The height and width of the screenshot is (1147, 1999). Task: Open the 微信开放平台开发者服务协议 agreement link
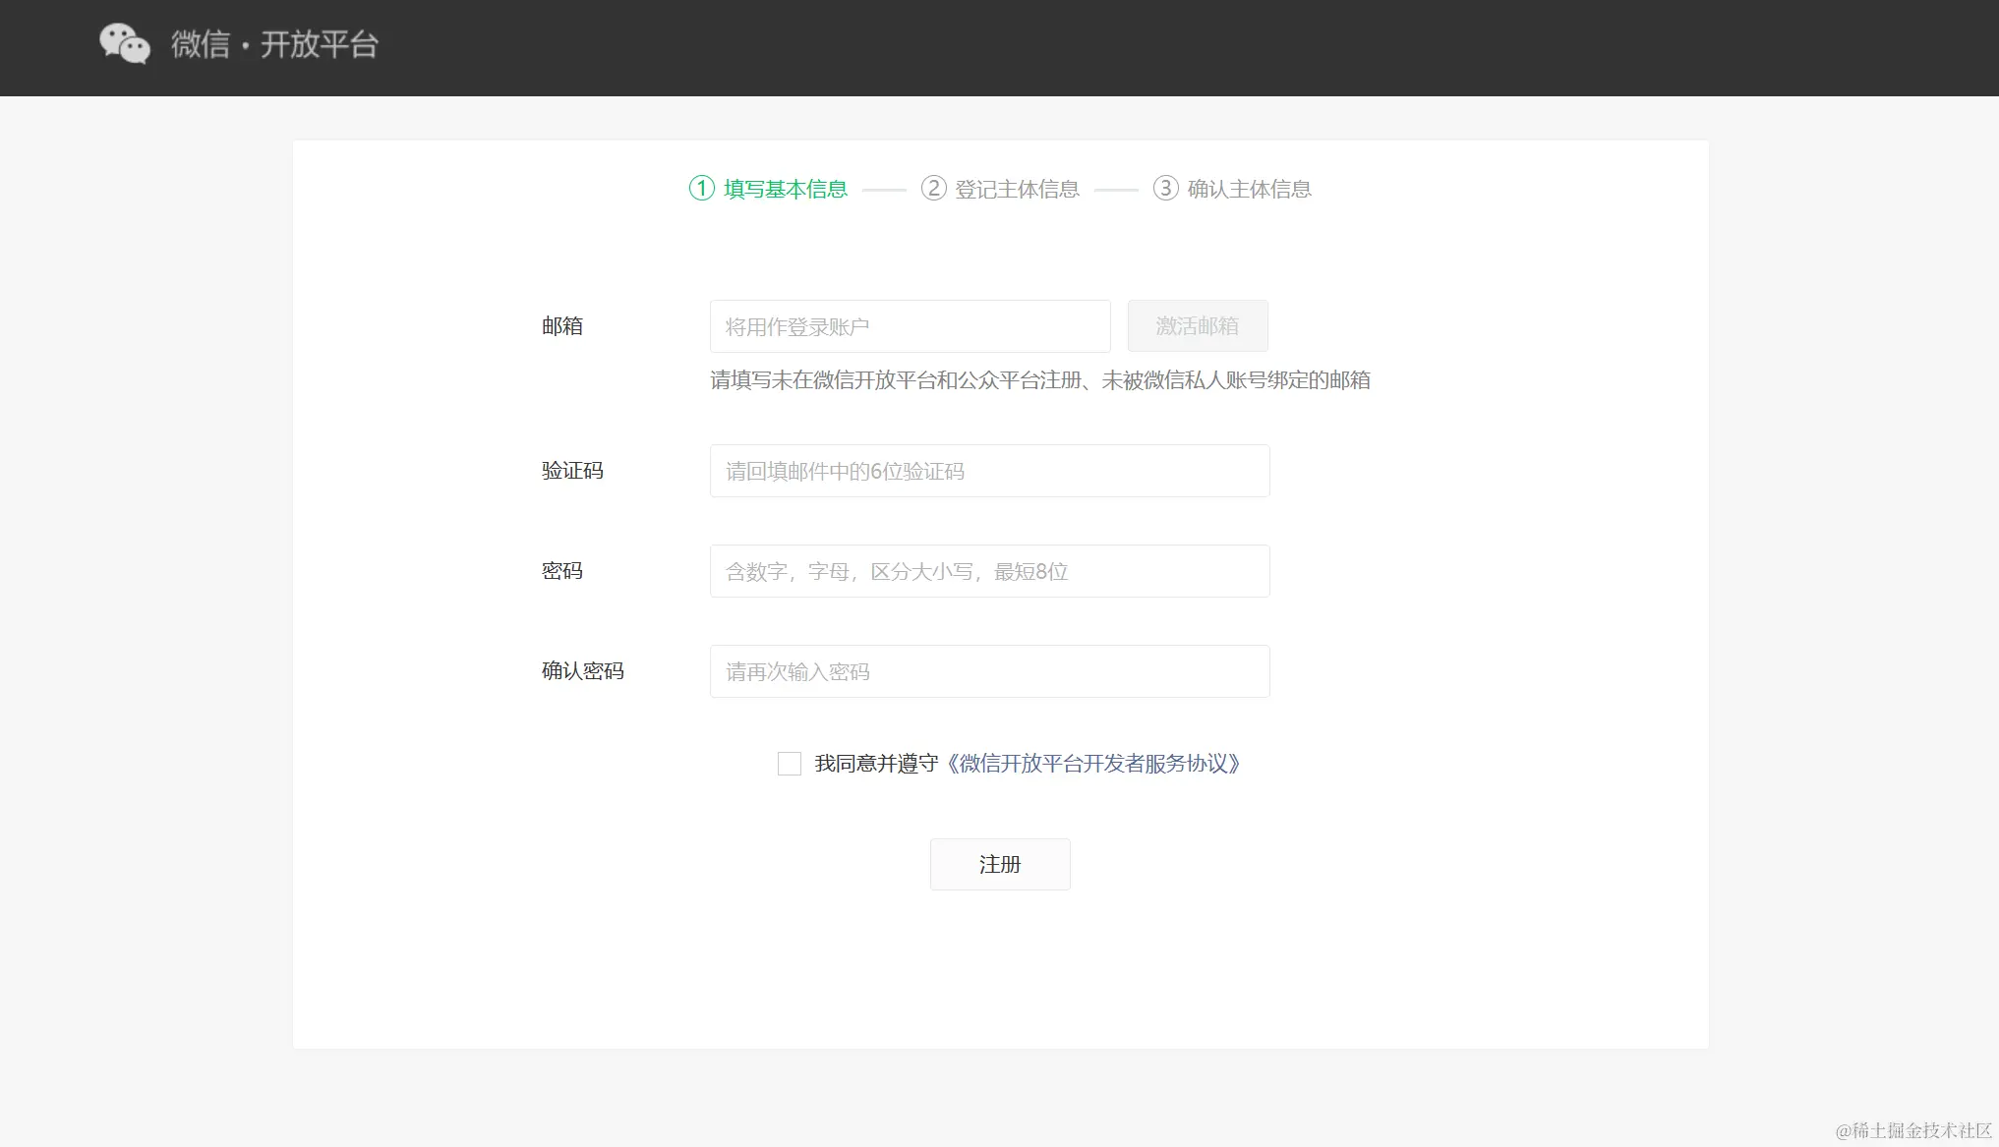(x=1094, y=763)
